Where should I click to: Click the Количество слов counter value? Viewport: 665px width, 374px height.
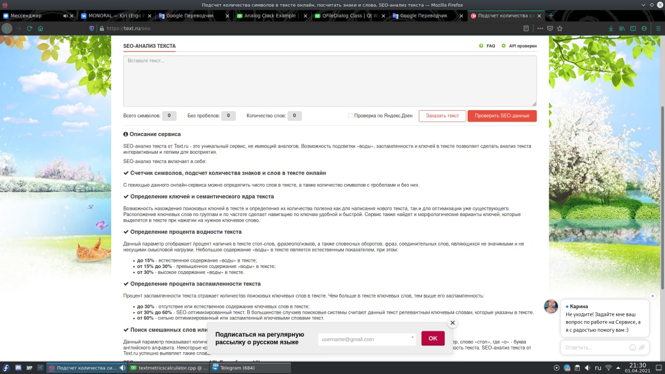click(x=295, y=116)
